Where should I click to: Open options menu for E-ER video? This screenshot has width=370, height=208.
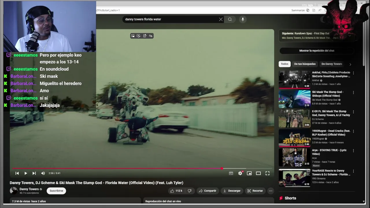353,112
